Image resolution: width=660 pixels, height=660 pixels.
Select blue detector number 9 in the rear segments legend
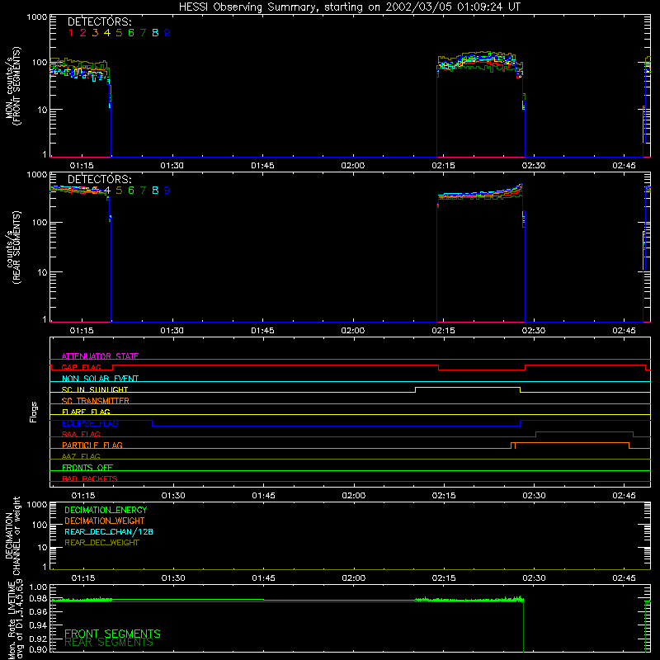point(167,191)
